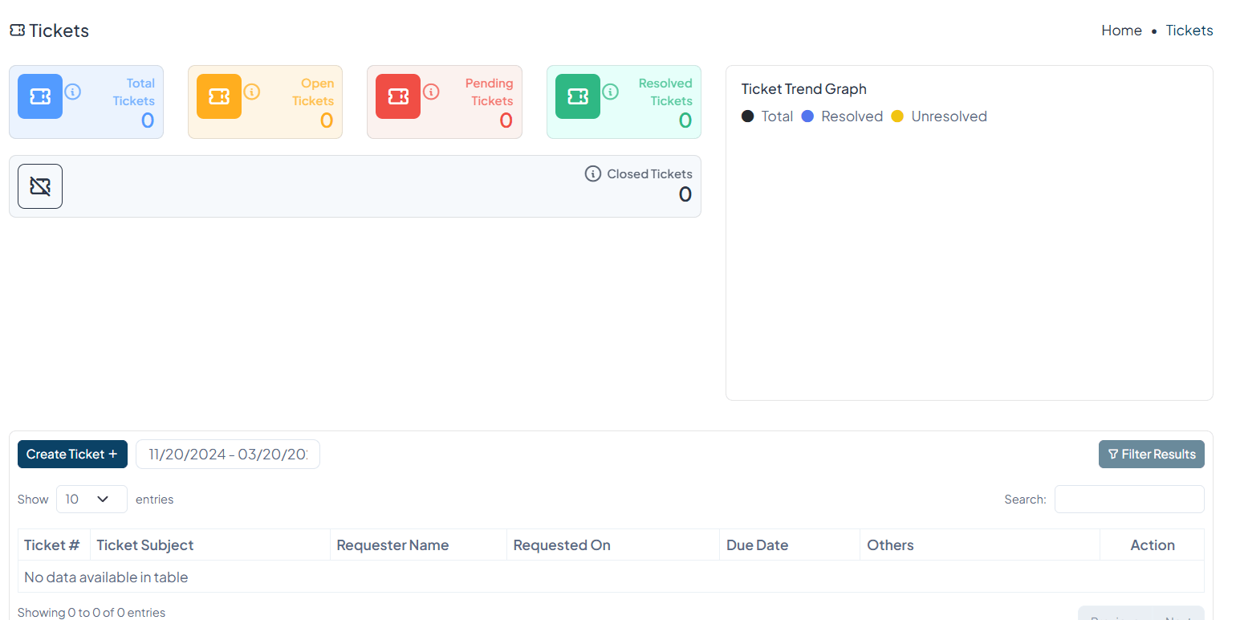Open the Total Tickets info icon
The image size is (1236, 620).
(x=73, y=92)
